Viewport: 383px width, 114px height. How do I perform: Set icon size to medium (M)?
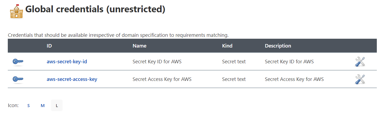click(42, 105)
